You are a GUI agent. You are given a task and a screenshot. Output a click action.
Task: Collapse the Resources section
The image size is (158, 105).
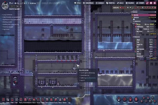(x=134, y=37)
